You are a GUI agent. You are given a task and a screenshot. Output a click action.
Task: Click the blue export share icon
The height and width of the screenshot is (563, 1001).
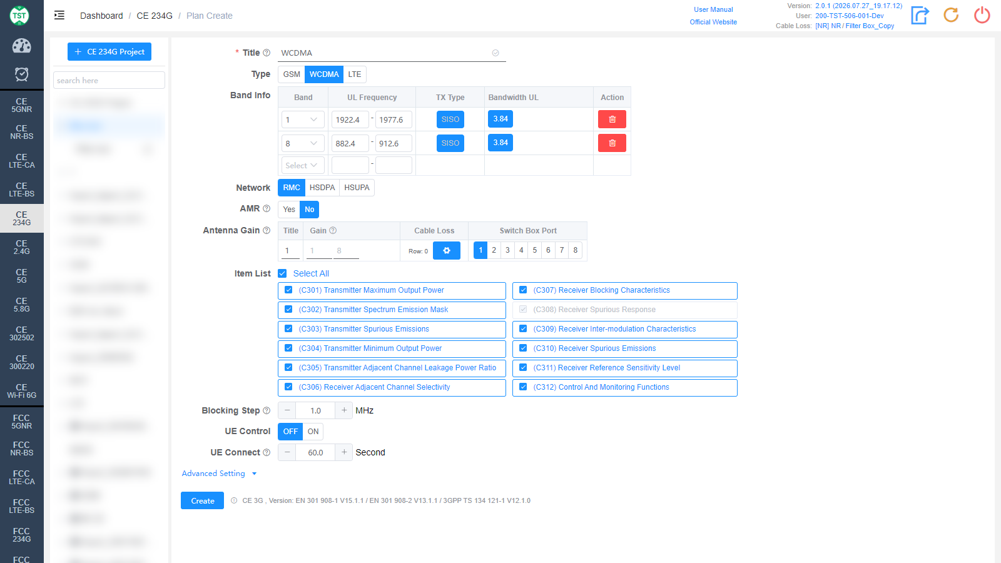pyautogui.click(x=920, y=15)
